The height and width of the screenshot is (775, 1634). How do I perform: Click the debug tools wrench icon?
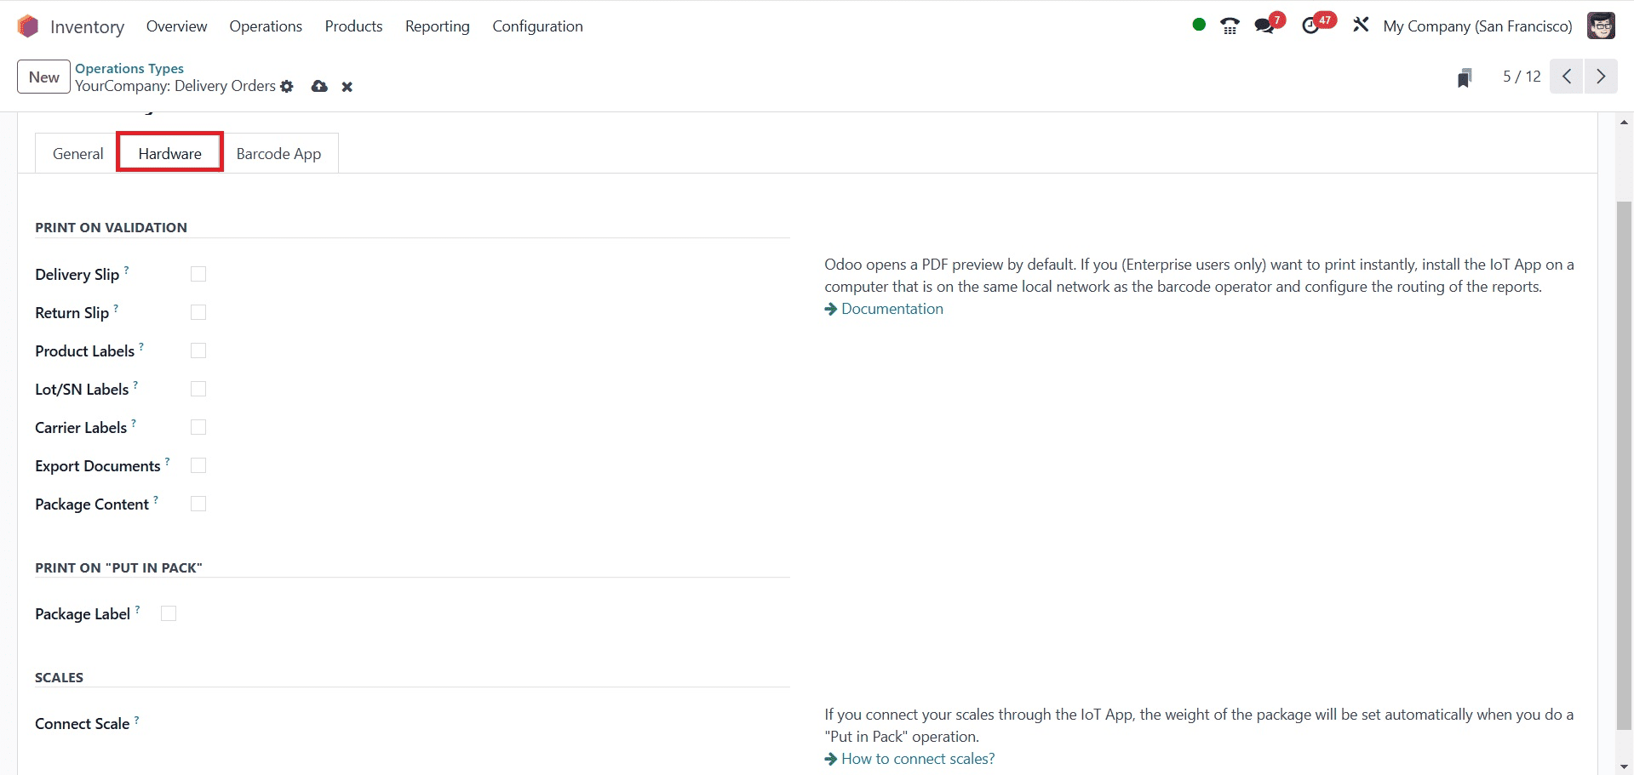1361,26
